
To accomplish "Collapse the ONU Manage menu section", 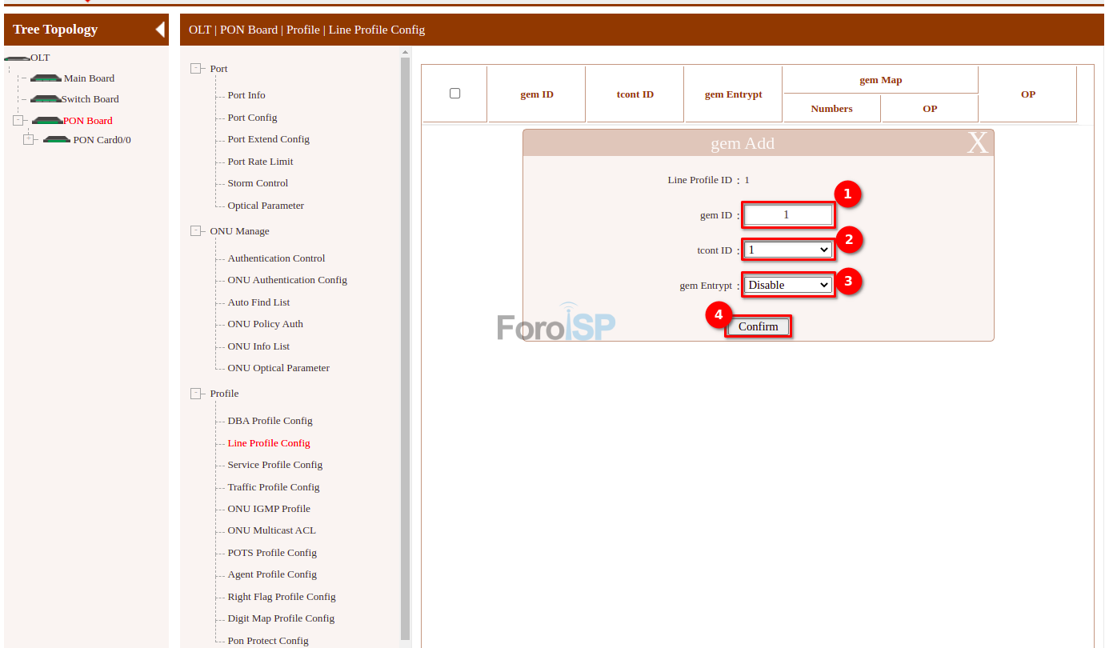I will (196, 231).
